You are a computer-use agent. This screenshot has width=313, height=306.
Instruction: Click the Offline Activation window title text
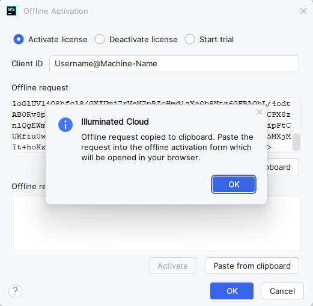[56, 11]
